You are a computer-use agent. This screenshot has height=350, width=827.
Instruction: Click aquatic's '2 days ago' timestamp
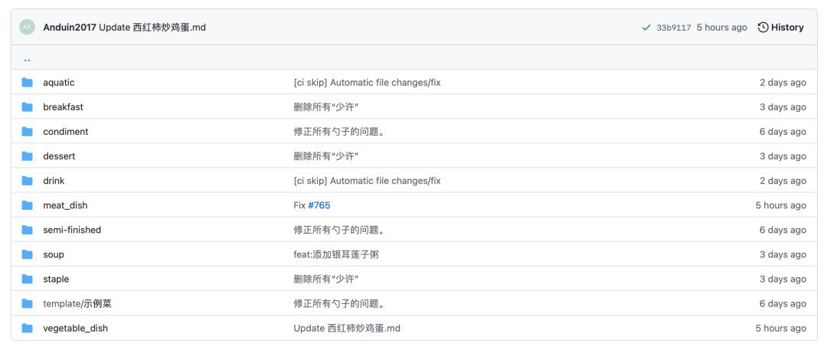click(783, 83)
